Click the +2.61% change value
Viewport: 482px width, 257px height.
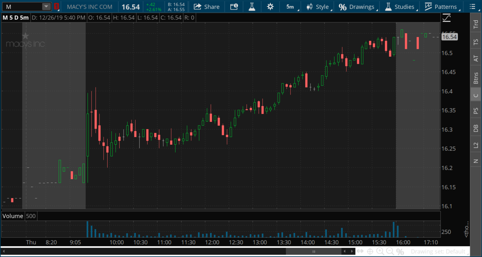click(x=154, y=9)
